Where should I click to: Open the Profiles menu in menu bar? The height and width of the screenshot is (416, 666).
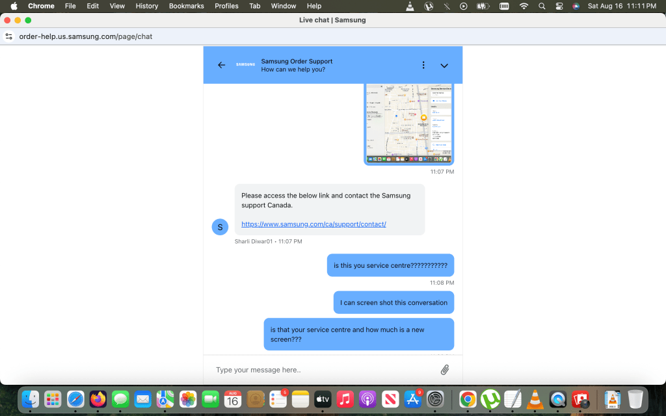(226, 6)
